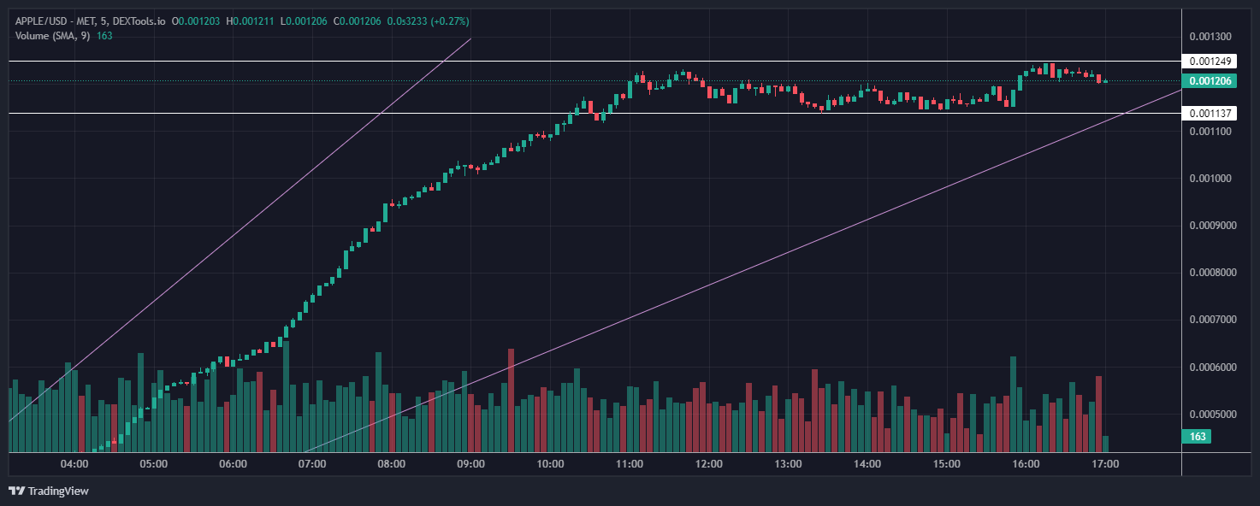1260x506 pixels.
Task: Click the 12:00 time axis label
Action: pyautogui.click(x=708, y=464)
